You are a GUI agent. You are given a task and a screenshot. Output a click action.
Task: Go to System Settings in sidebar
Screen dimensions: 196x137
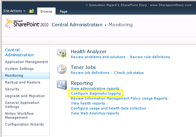[19, 69]
